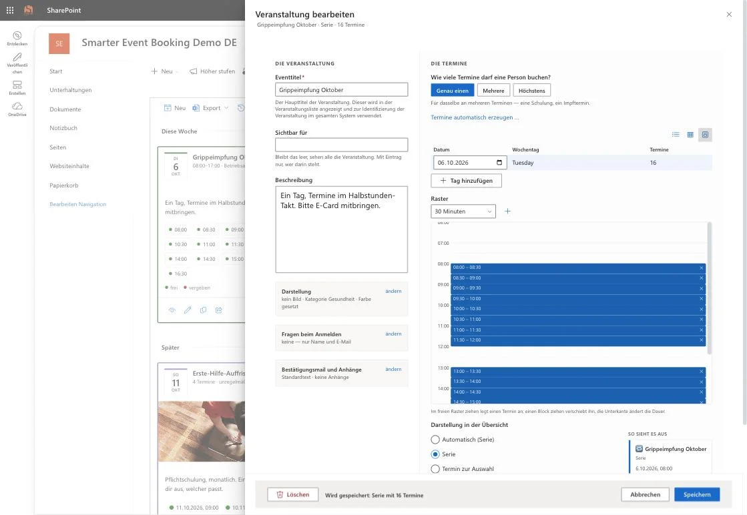The width and height of the screenshot is (747, 515).
Task: Choose the 'Automatisch (Serie)' radio button
Action: click(435, 440)
